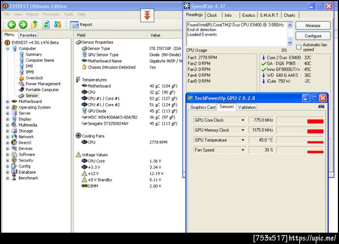Click the Software icon in tree
The width and height of the screenshot is (339, 244).
tap(14, 155)
